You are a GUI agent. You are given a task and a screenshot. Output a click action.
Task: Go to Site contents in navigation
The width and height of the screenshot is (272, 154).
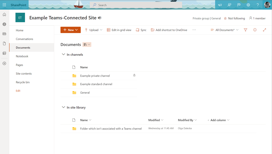click(24, 74)
